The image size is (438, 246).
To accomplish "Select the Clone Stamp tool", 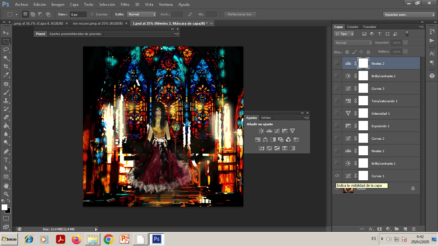I will [x=6, y=101].
